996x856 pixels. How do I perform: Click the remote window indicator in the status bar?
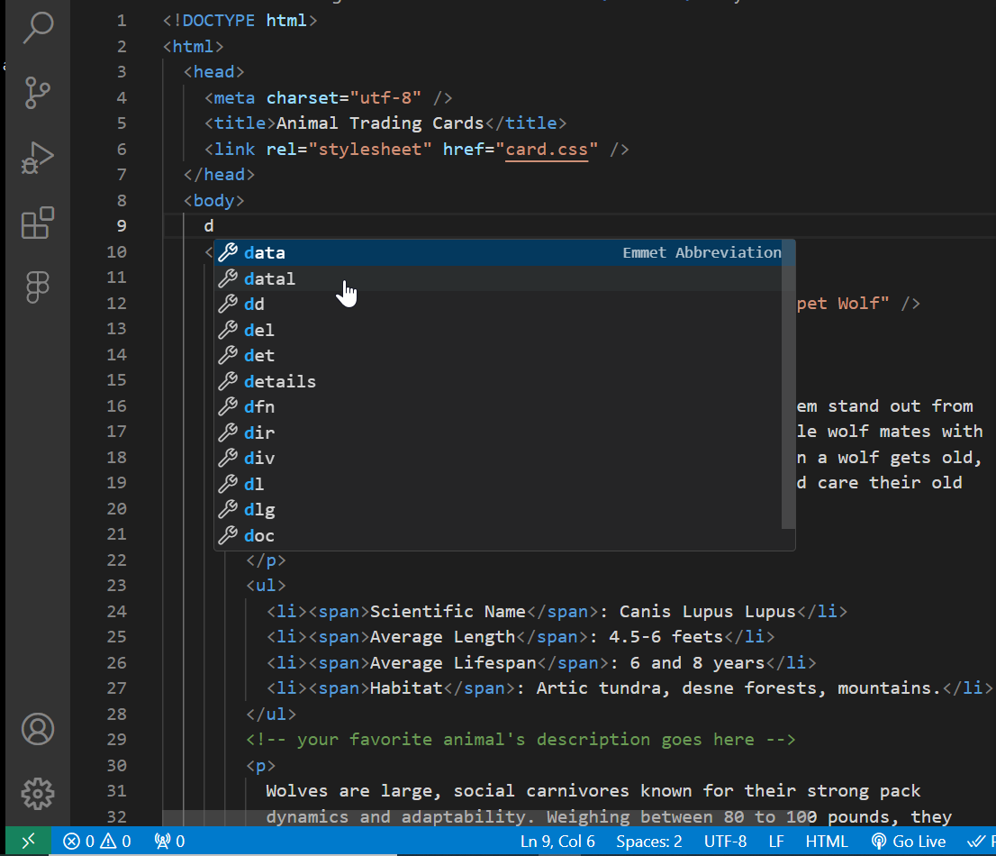coord(29,842)
